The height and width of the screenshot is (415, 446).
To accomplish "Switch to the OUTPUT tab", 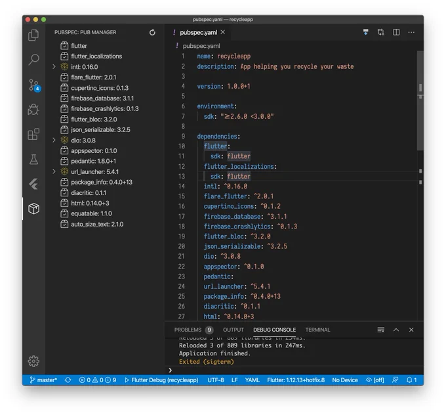I will pyautogui.click(x=233, y=330).
